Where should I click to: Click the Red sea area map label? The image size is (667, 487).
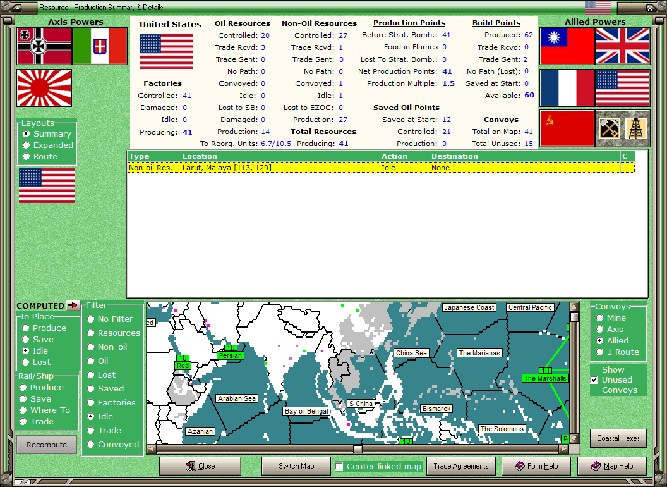click(183, 366)
